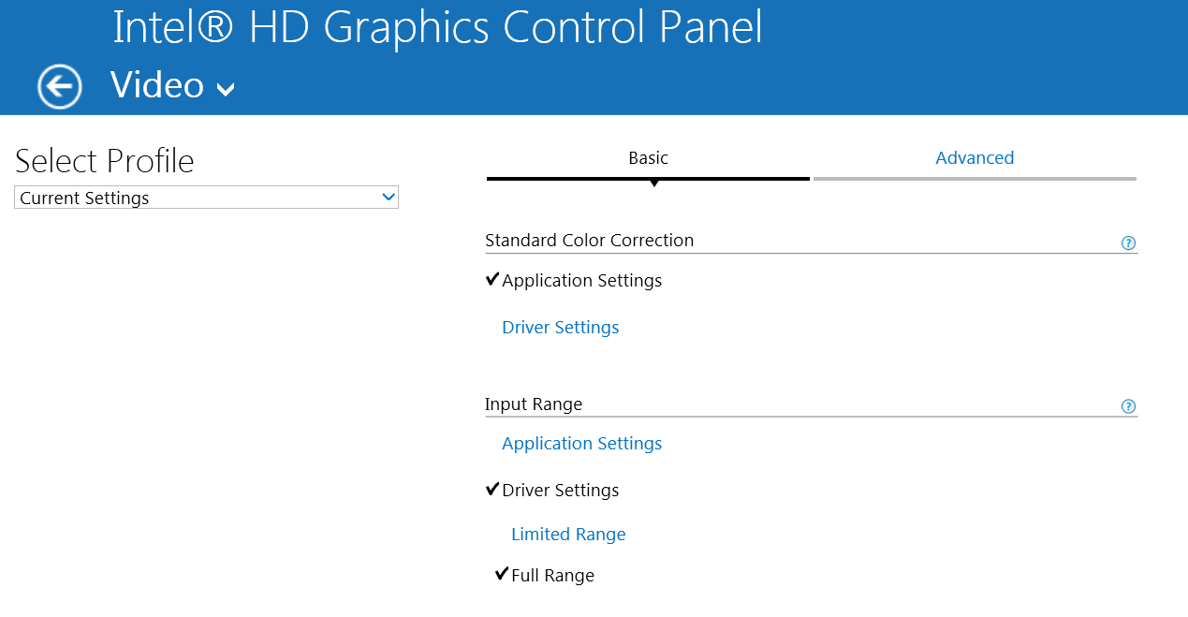Switch to the Basic tab

click(x=648, y=158)
